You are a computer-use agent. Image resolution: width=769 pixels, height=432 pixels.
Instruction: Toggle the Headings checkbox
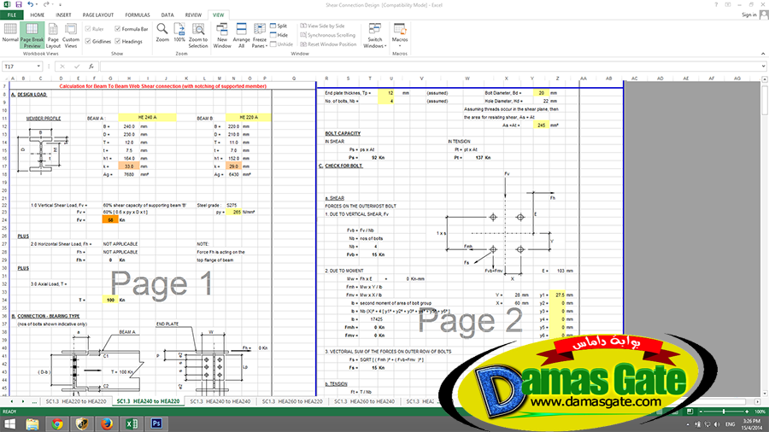[118, 41]
